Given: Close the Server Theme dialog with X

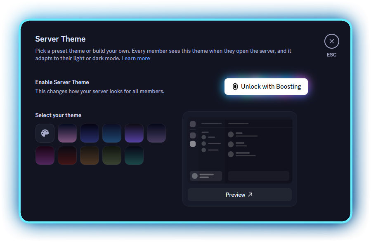Looking at the screenshot, I should coord(331,41).
